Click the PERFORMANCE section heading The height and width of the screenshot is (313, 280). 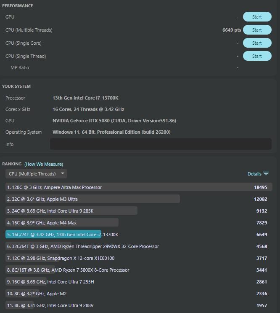pos(18,5)
